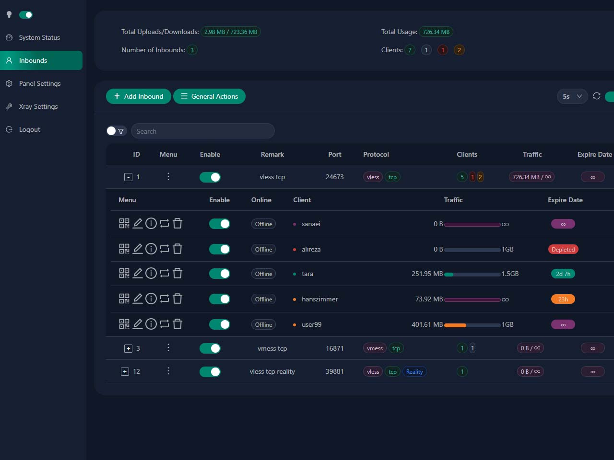Delete client hanszimmer with trash icon
The width and height of the screenshot is (614, 460).
177,299
